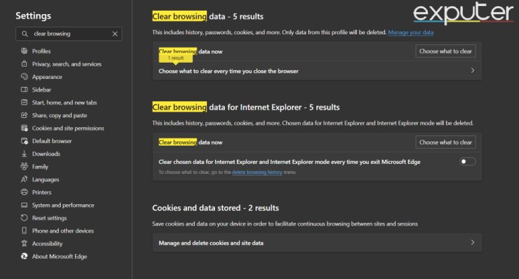The width and height of the screenshot is (519, 279).
Task: Open the 'Manage your data' link
Action: pyautogui.click(x=411, y=32)
